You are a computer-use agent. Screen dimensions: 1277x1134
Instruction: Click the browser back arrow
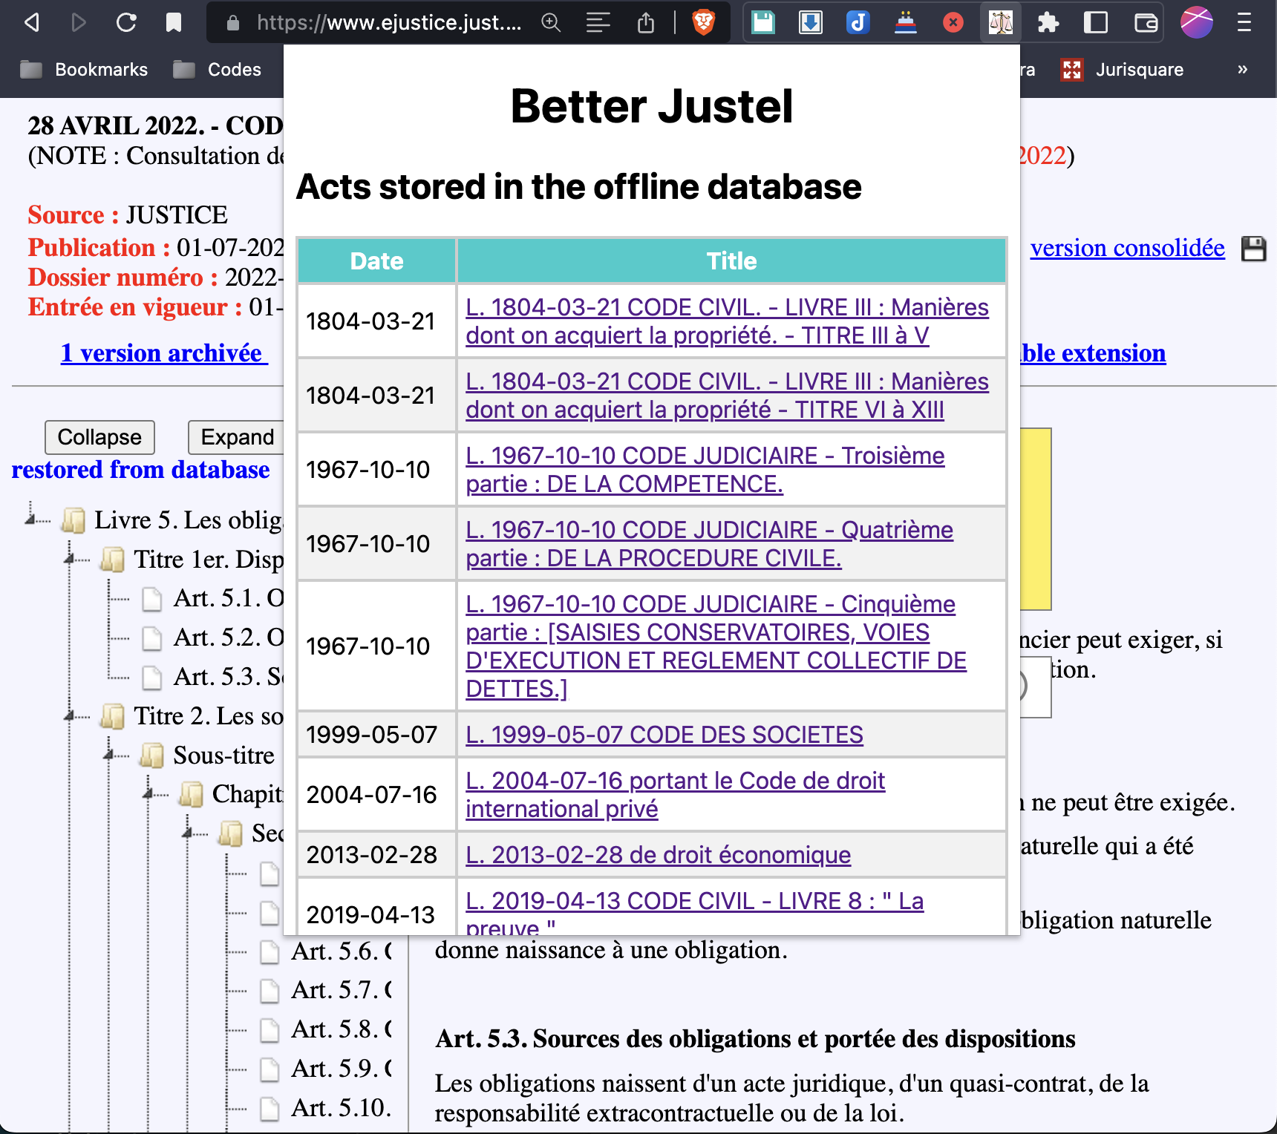(31, 23)
